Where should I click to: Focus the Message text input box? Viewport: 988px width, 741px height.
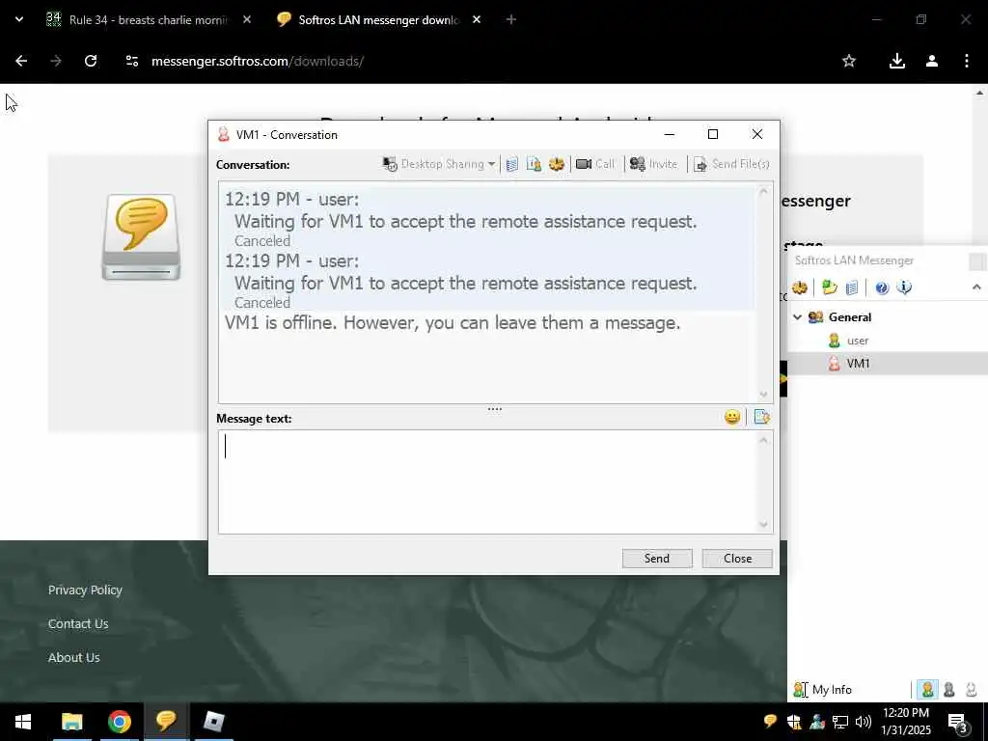pos(489,482)
